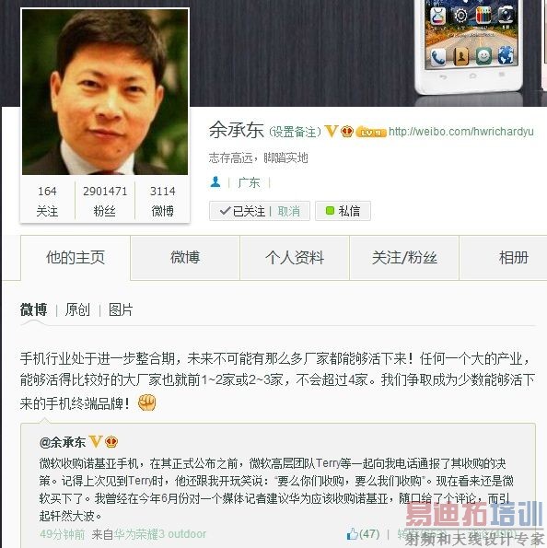547x548 pixels.
Task: Click 设置备注 to set a remark
Action: [x=295, y=132]
